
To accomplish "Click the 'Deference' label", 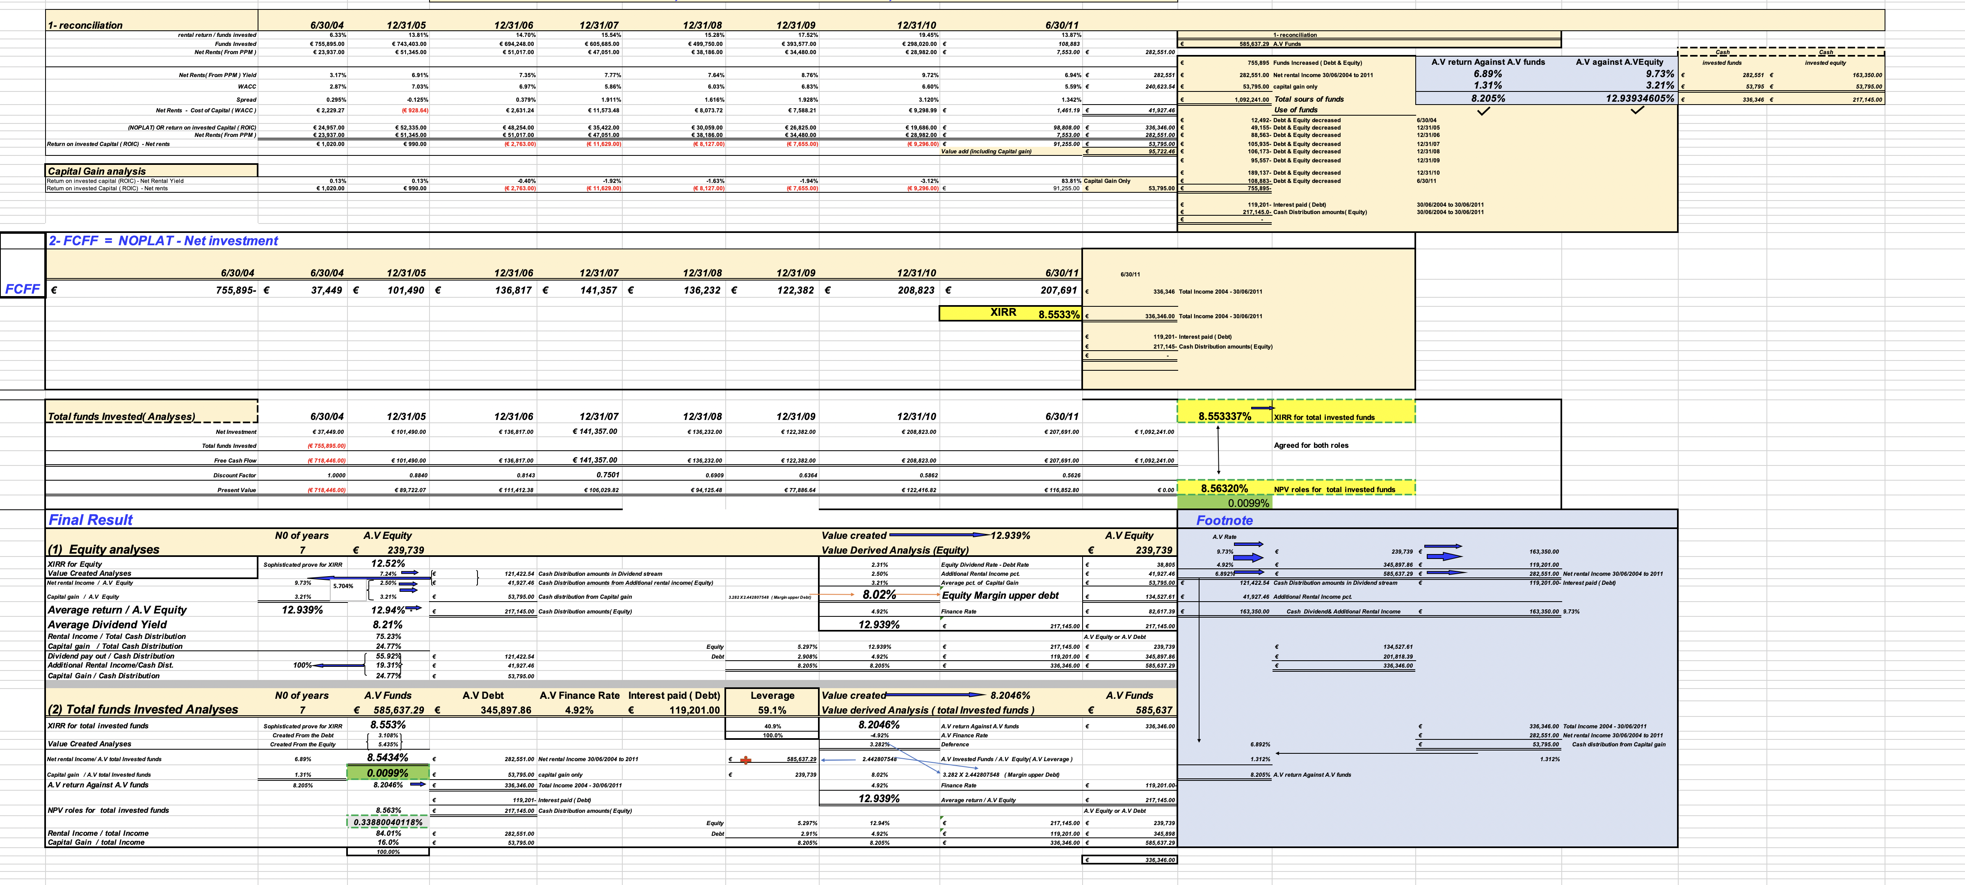I will pyautogui.click(x=955, y=744).
